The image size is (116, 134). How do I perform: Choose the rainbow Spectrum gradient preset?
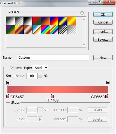pyautogui.click(x=45, y=29)
